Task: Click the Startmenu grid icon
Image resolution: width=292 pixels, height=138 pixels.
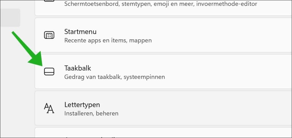Action: (49, 35)
